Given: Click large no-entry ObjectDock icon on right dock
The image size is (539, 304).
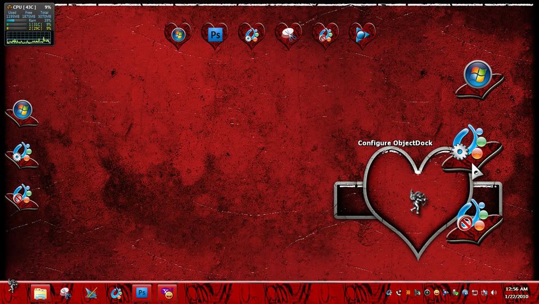Looking at the screenshot, I should [x=474, y=221].
